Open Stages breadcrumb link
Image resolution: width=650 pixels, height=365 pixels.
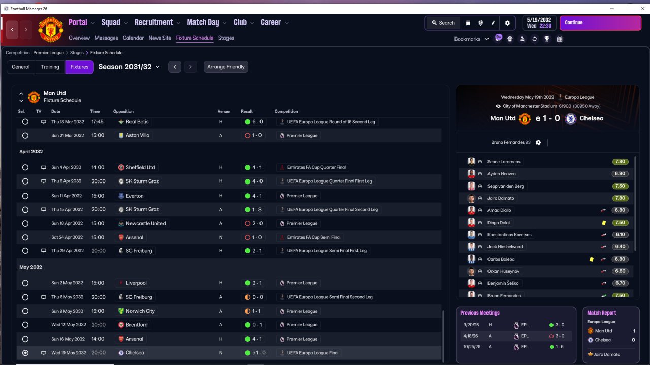pos(77,53)
